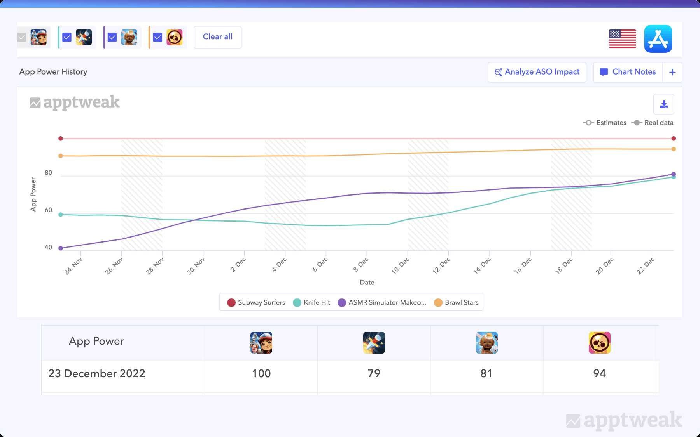The height and width of the screenshot is (437, 700).
Task: Toggle the Estimates legend item
Action: [605, 123]
